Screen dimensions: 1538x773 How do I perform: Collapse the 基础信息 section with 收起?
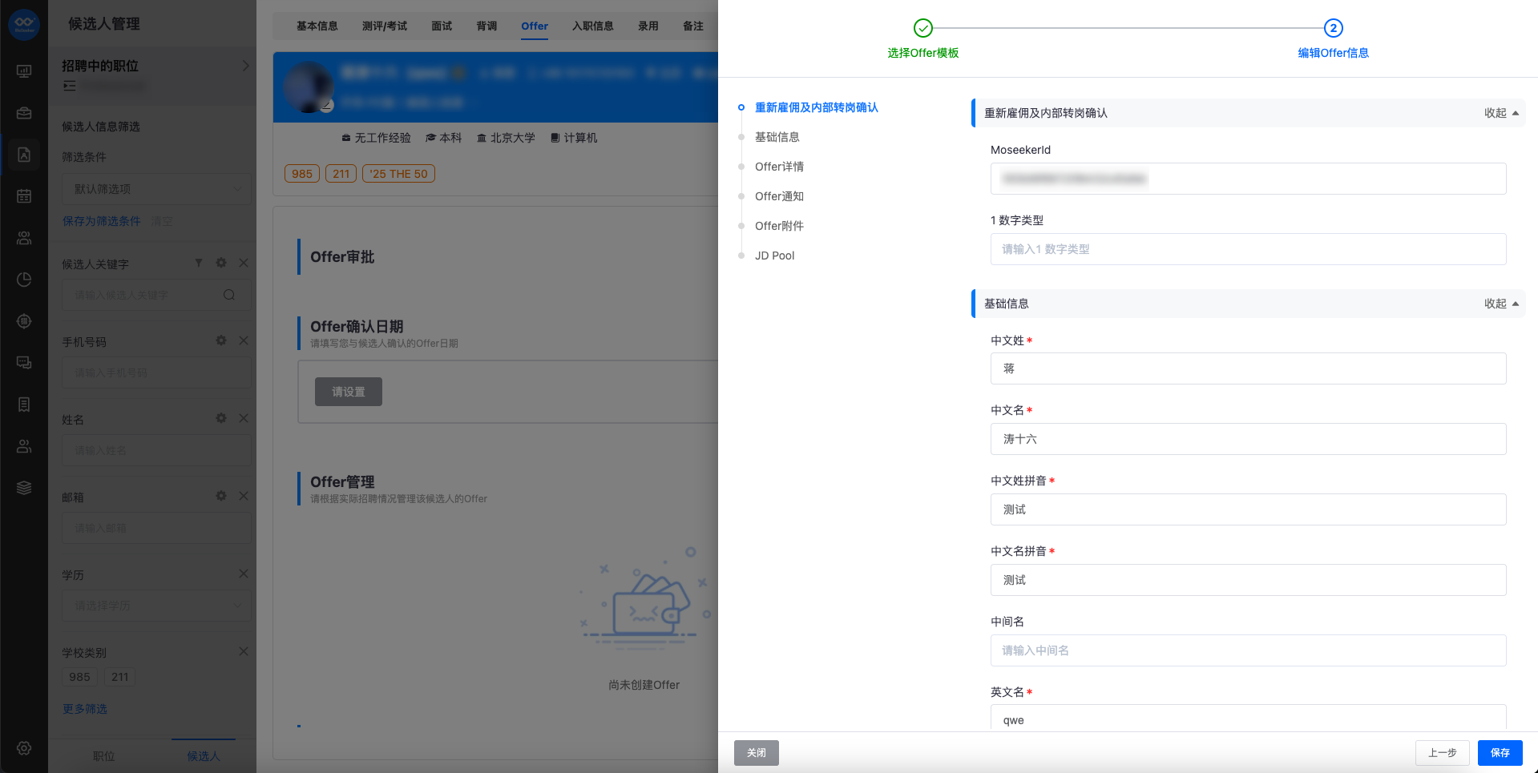(1501, 304)
